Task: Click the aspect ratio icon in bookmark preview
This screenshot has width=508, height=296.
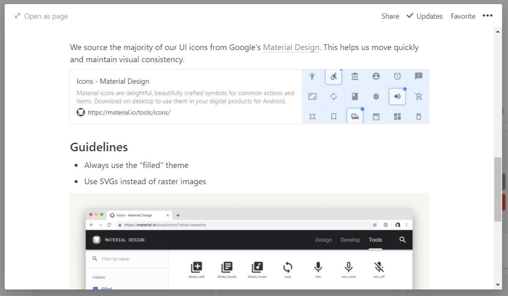Action: (312, 96)
